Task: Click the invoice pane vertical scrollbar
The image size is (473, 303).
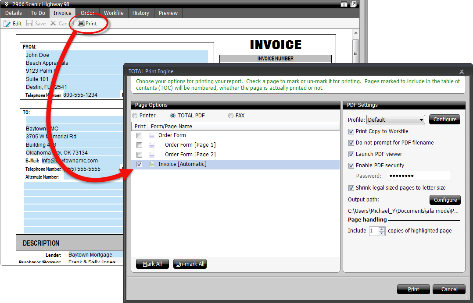Action: (x=355, y=48)
